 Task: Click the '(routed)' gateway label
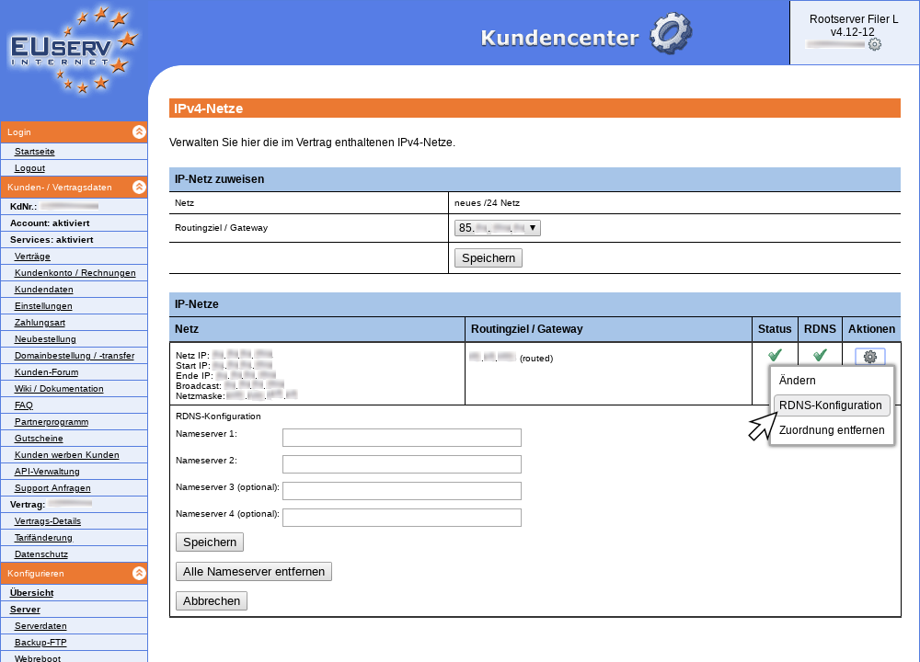tap(536, 359)
